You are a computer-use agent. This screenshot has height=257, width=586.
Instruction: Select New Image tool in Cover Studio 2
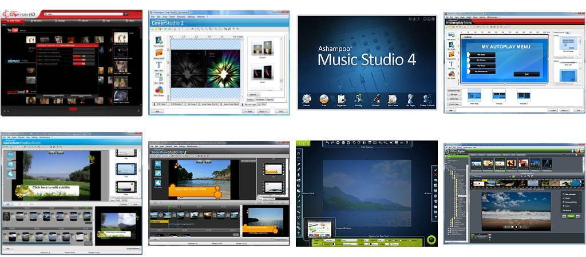[x=159, y=42]
